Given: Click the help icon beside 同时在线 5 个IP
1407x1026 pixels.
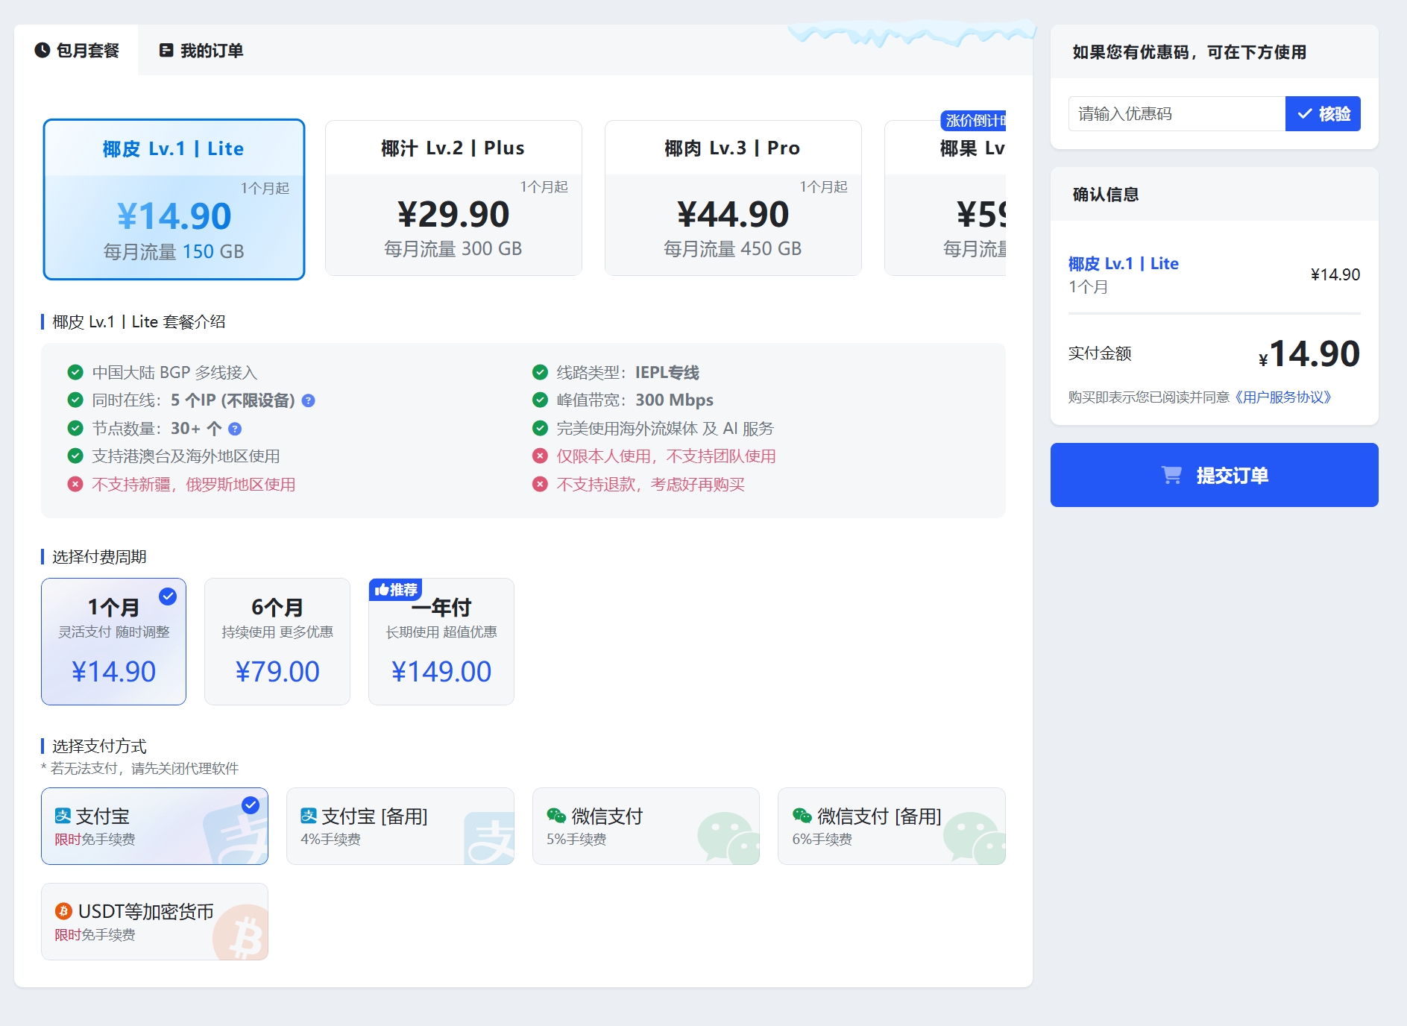Looking at the screenshot, I should [309, 401].
